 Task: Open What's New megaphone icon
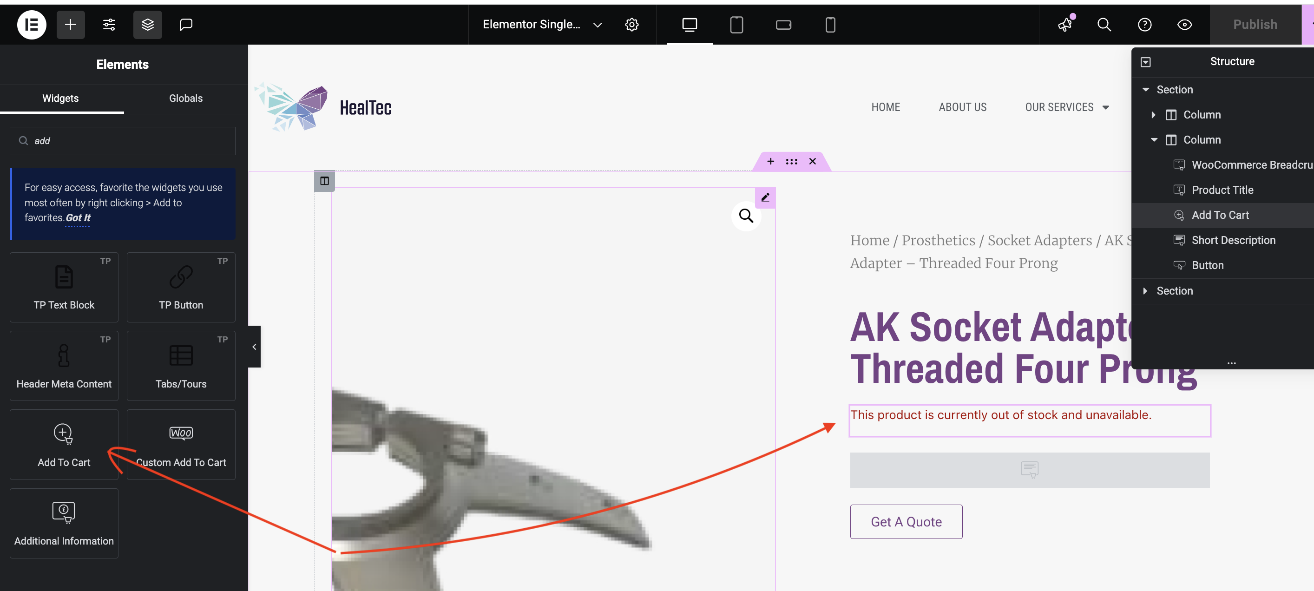click(x=1065, y=25)
